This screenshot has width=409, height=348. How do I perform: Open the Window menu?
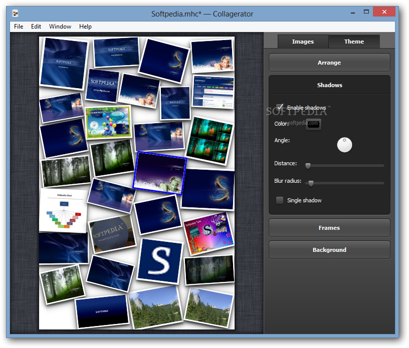60,27
